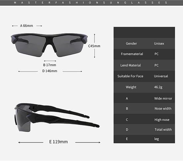
Task: Select the Unisex value
Action: coord(159,43)
